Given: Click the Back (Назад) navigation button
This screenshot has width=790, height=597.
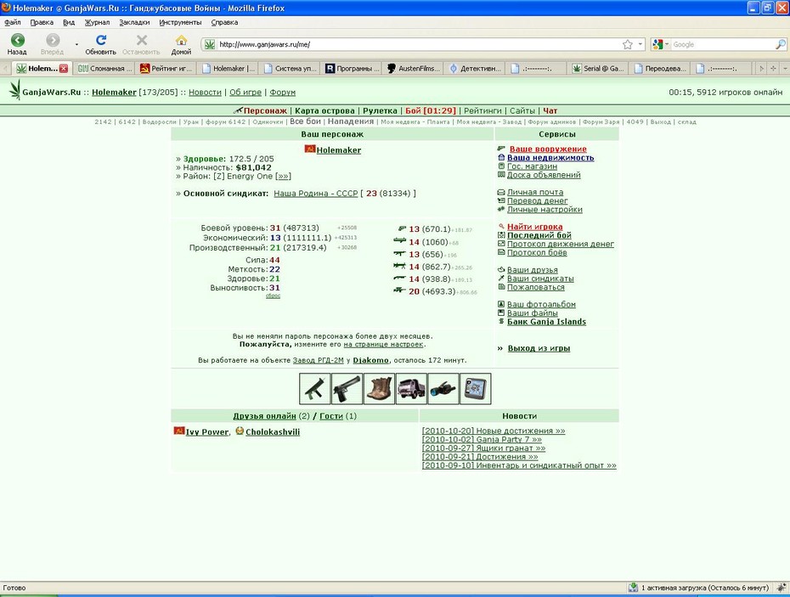Looking at the screenshot, I should (x=17, y=44).
